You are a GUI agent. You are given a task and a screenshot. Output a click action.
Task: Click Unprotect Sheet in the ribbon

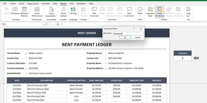[150, 12]
